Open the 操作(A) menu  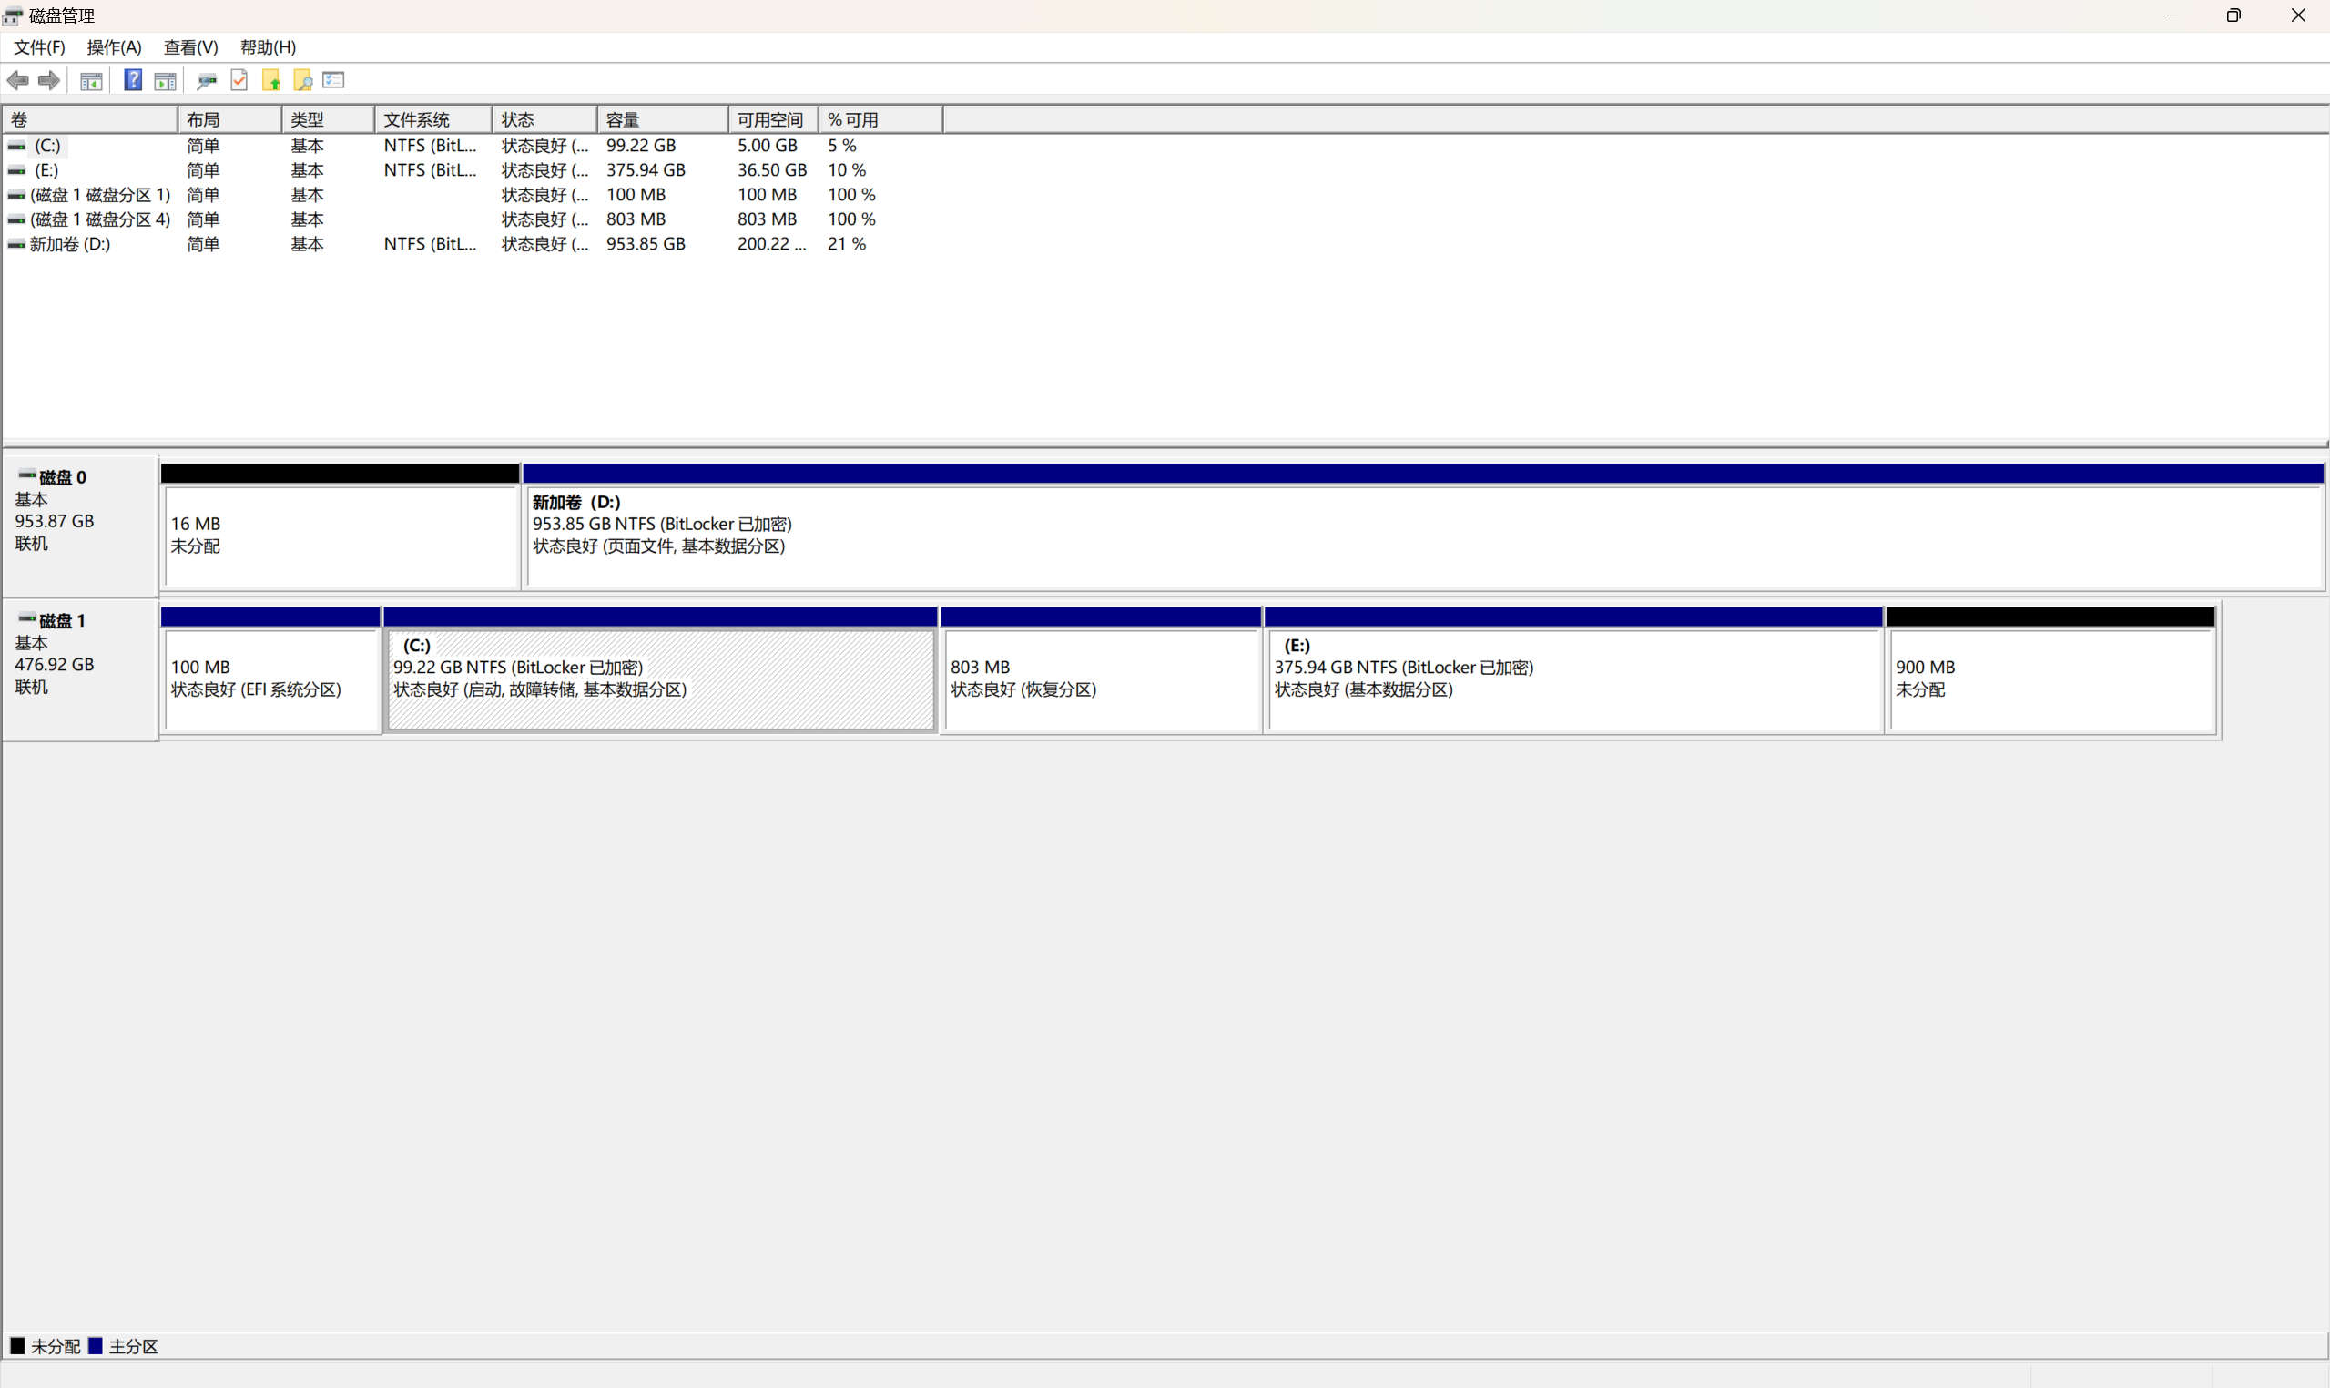coord(114,46)
